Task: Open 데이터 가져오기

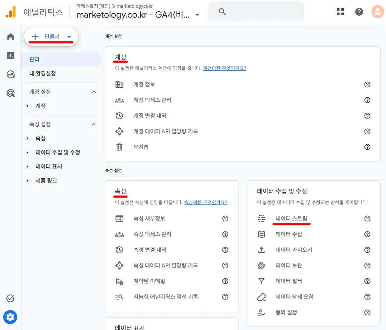Action: tap(294, 250)
